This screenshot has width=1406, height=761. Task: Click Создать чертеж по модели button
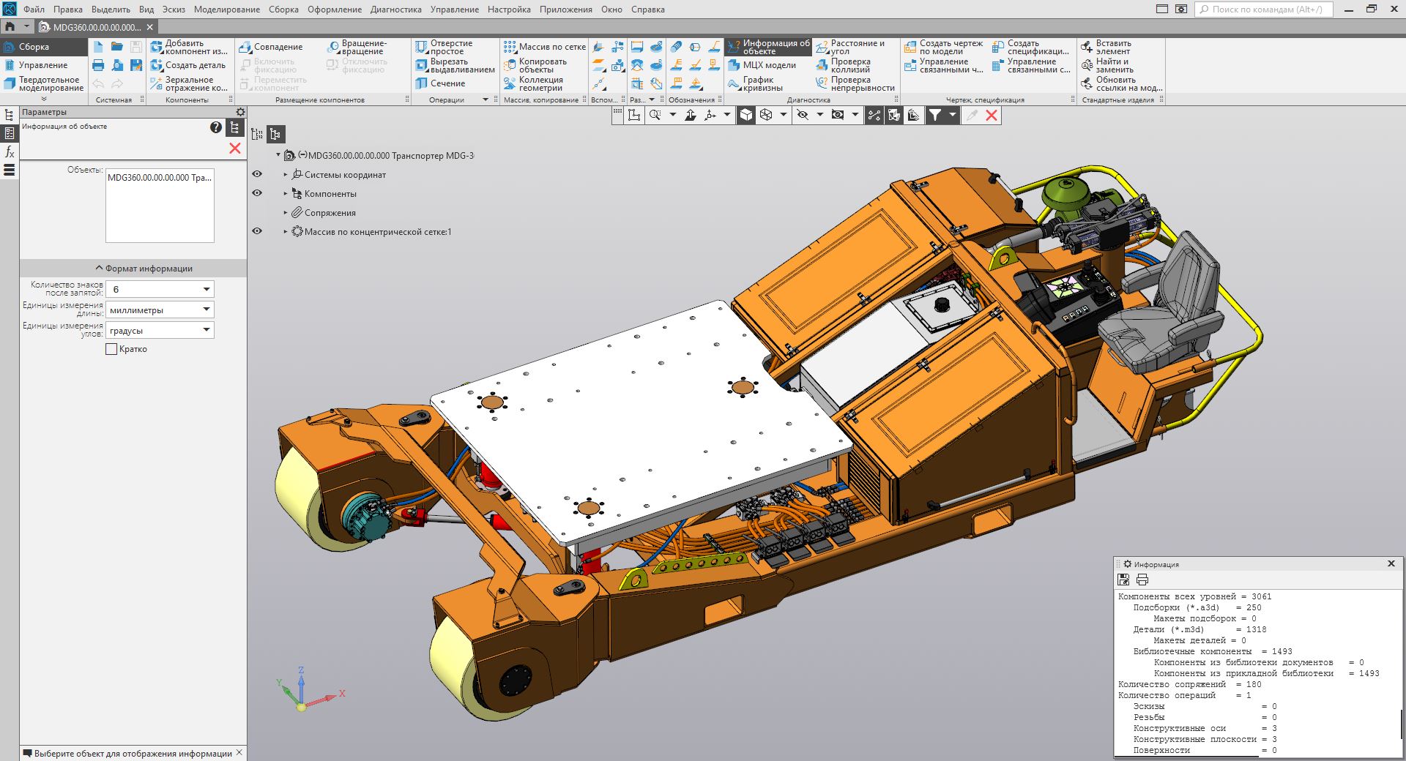pyautogui.click(x=943, y=47)
